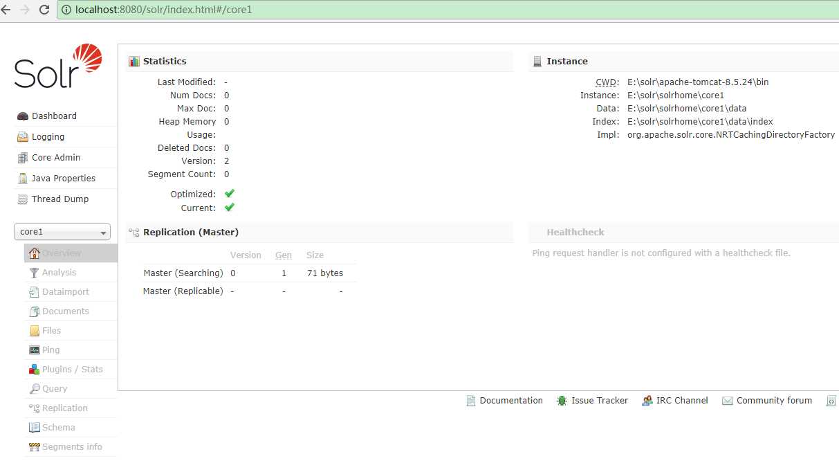
Task: Click the '71 bytes' size value
Action: [x=325, y=273]
